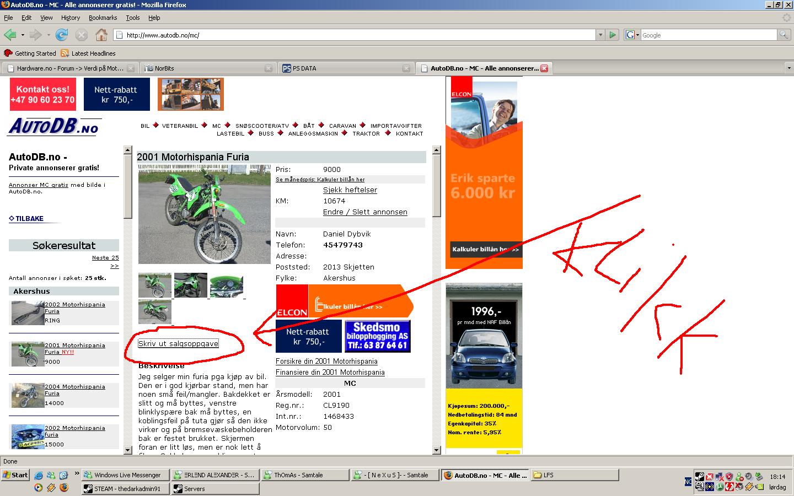Open Finansiere din 2001 Motorhispania link
794x496 pixels.
tap(330, 372)
